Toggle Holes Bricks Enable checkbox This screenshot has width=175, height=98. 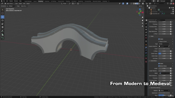pos(159,63)
